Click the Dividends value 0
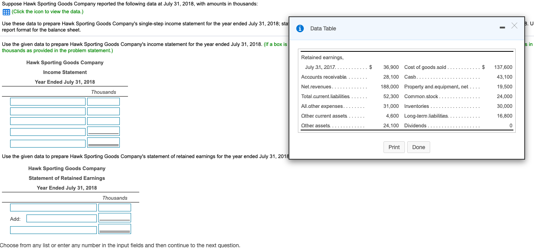This screenshot has width=534, height=248. (x=511, y=125)
